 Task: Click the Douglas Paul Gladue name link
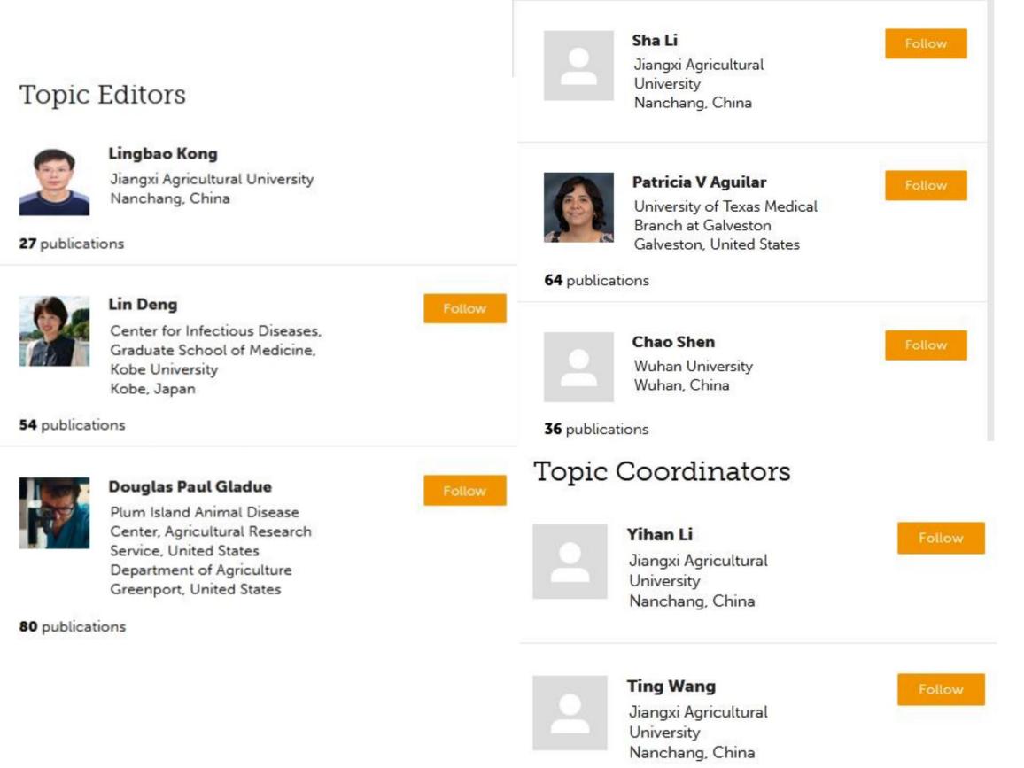point(190,487)
